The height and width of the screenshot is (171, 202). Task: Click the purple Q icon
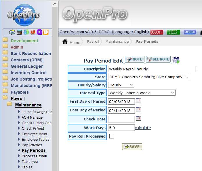coord(39,32)
